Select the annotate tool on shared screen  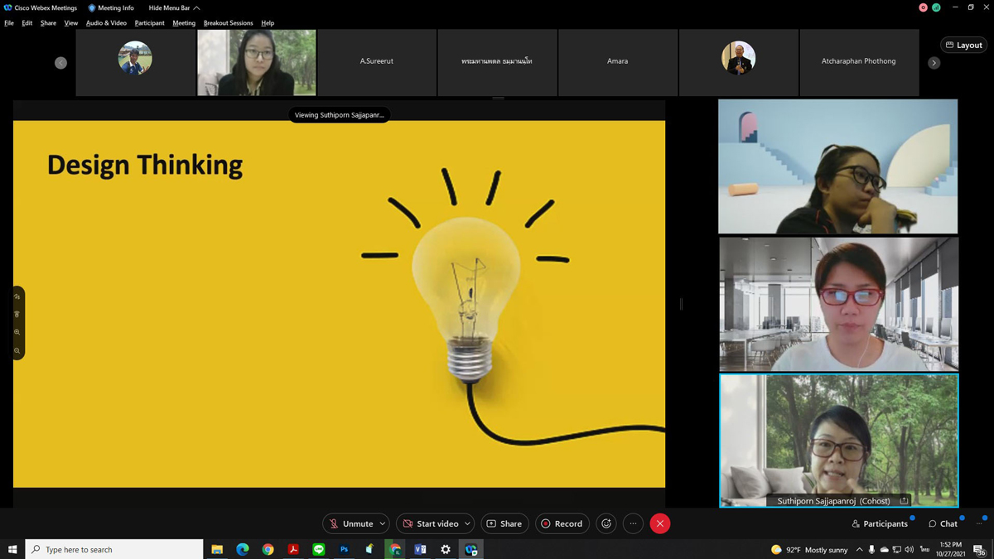tap(17, 296)
